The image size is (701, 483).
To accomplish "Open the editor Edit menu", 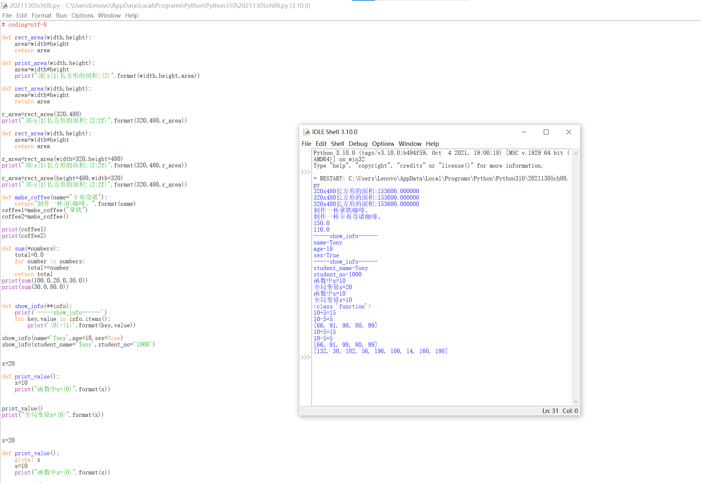I will [21, 15].
